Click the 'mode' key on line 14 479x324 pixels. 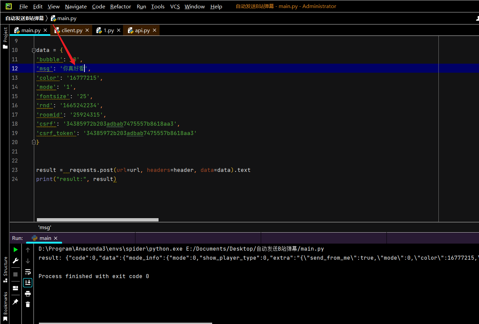point(46,87)
